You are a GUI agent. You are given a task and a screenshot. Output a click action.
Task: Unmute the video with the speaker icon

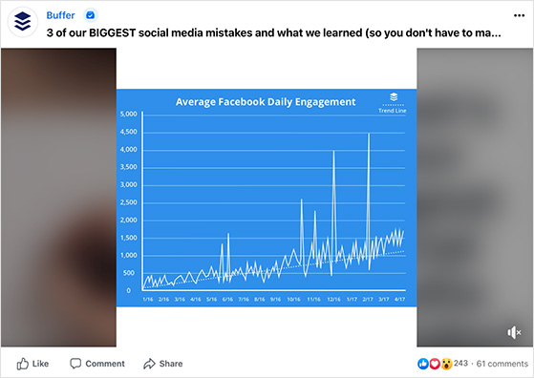[514, 332]
